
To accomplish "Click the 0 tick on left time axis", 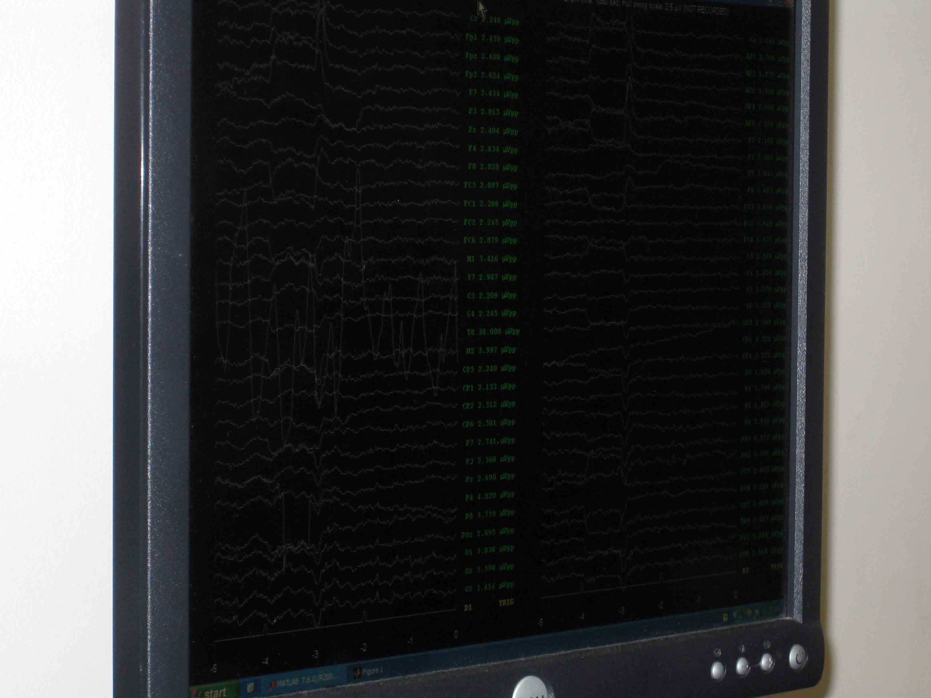I will (x=456, y=635).
